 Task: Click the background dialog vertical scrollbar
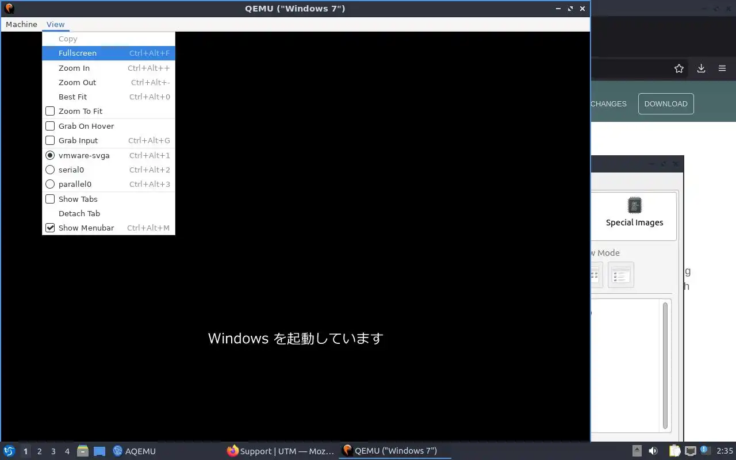click(x=665, y=366)
